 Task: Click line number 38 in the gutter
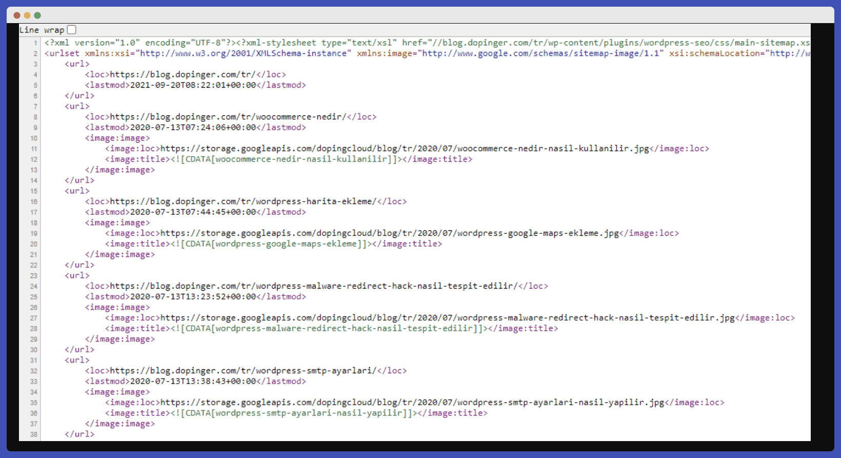click(x=34, y=434)
